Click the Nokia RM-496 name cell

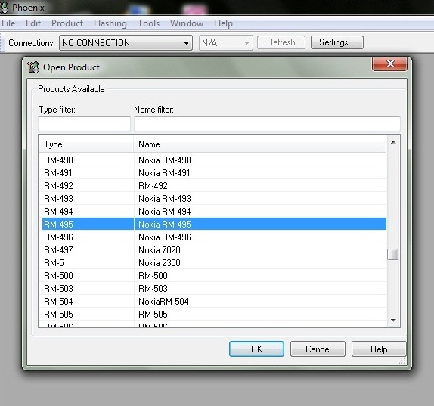pos(165,237)
